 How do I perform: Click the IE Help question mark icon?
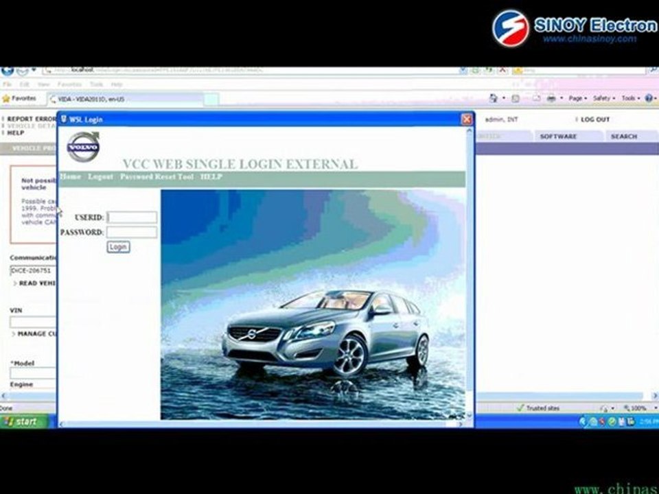click(649, 98)
